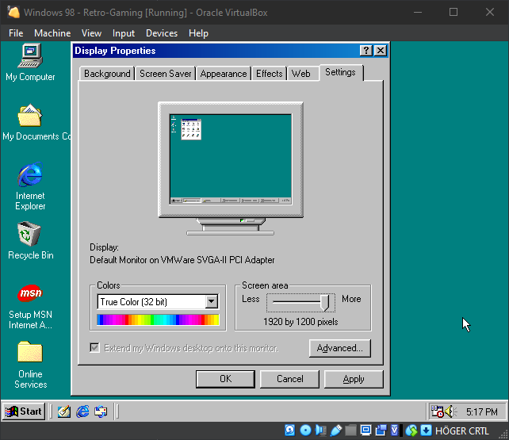The width and height of the screenshot is (509, 440).
Task: Click VirtualBox mouse integration indicator
Action: tap(411, 430)
